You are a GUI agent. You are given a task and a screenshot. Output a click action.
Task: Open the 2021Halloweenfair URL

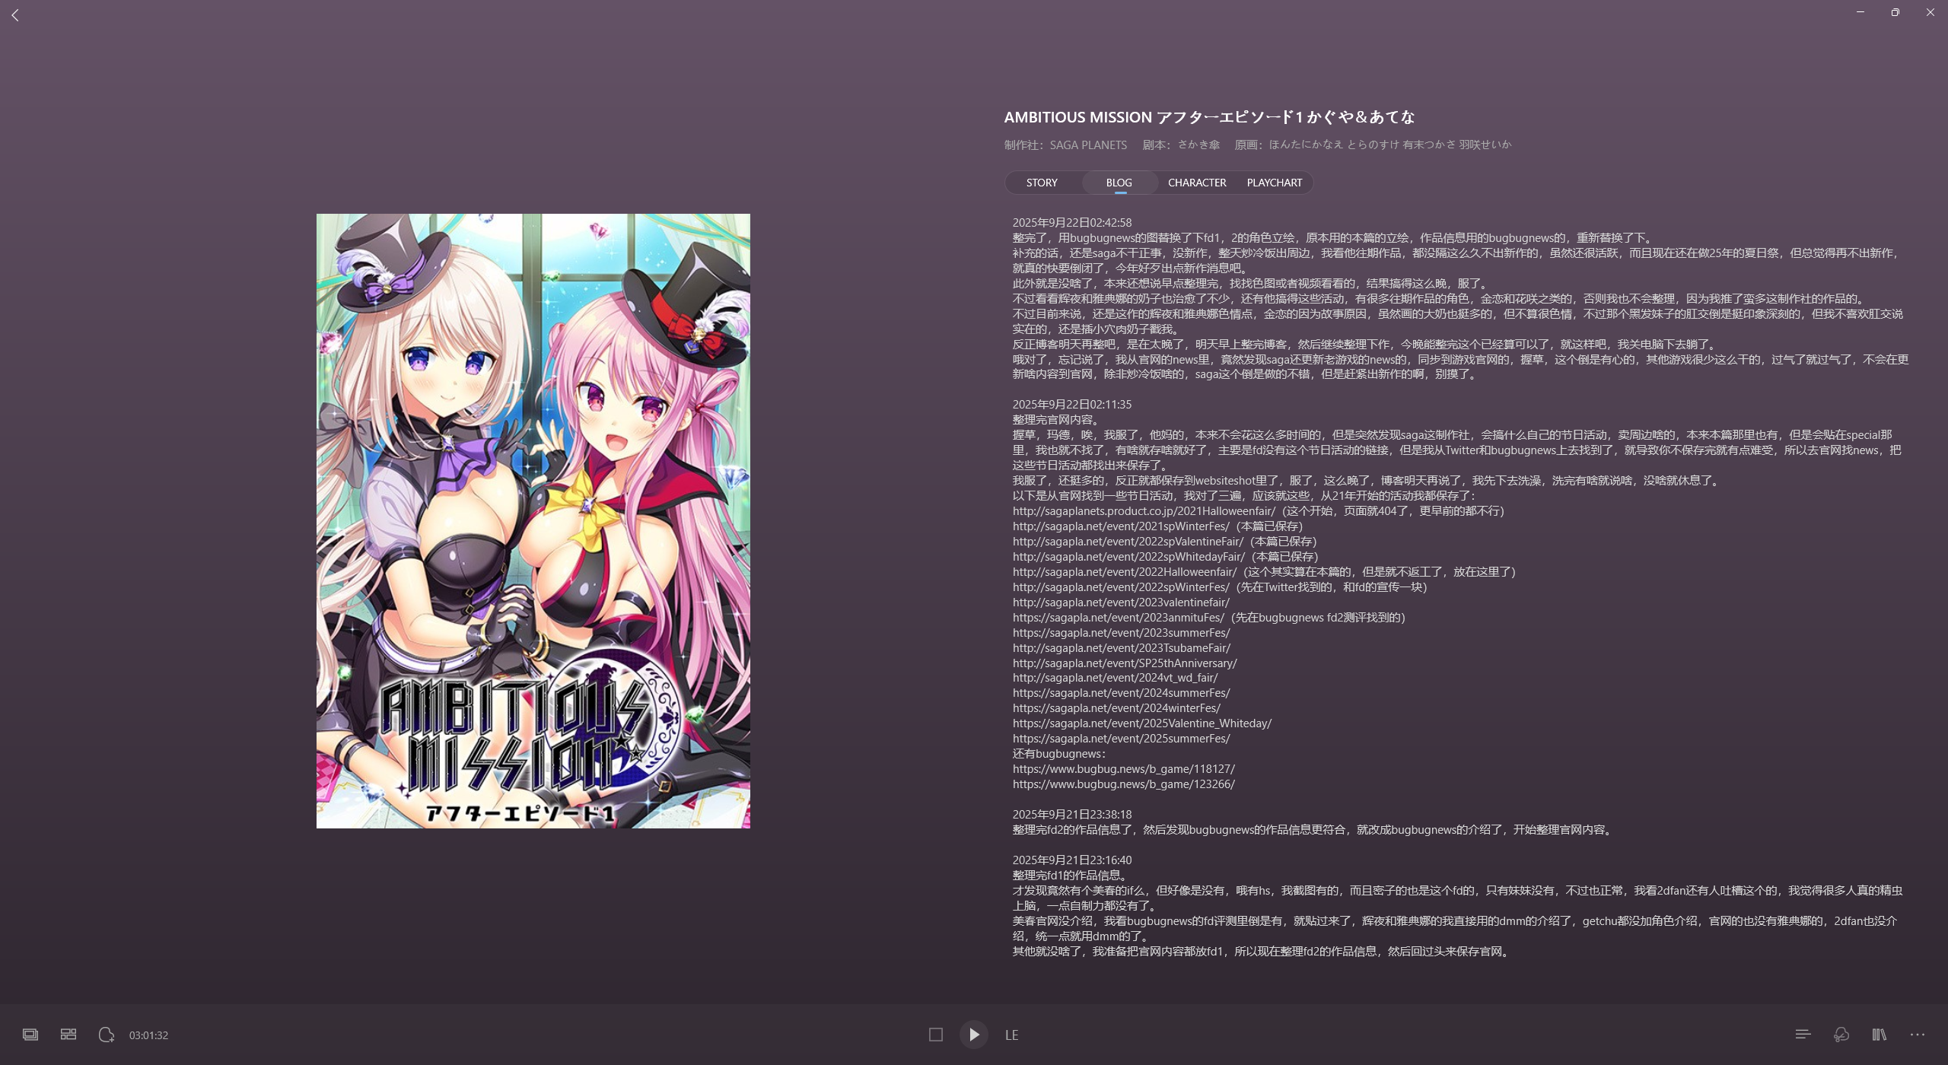[1144, 511]
